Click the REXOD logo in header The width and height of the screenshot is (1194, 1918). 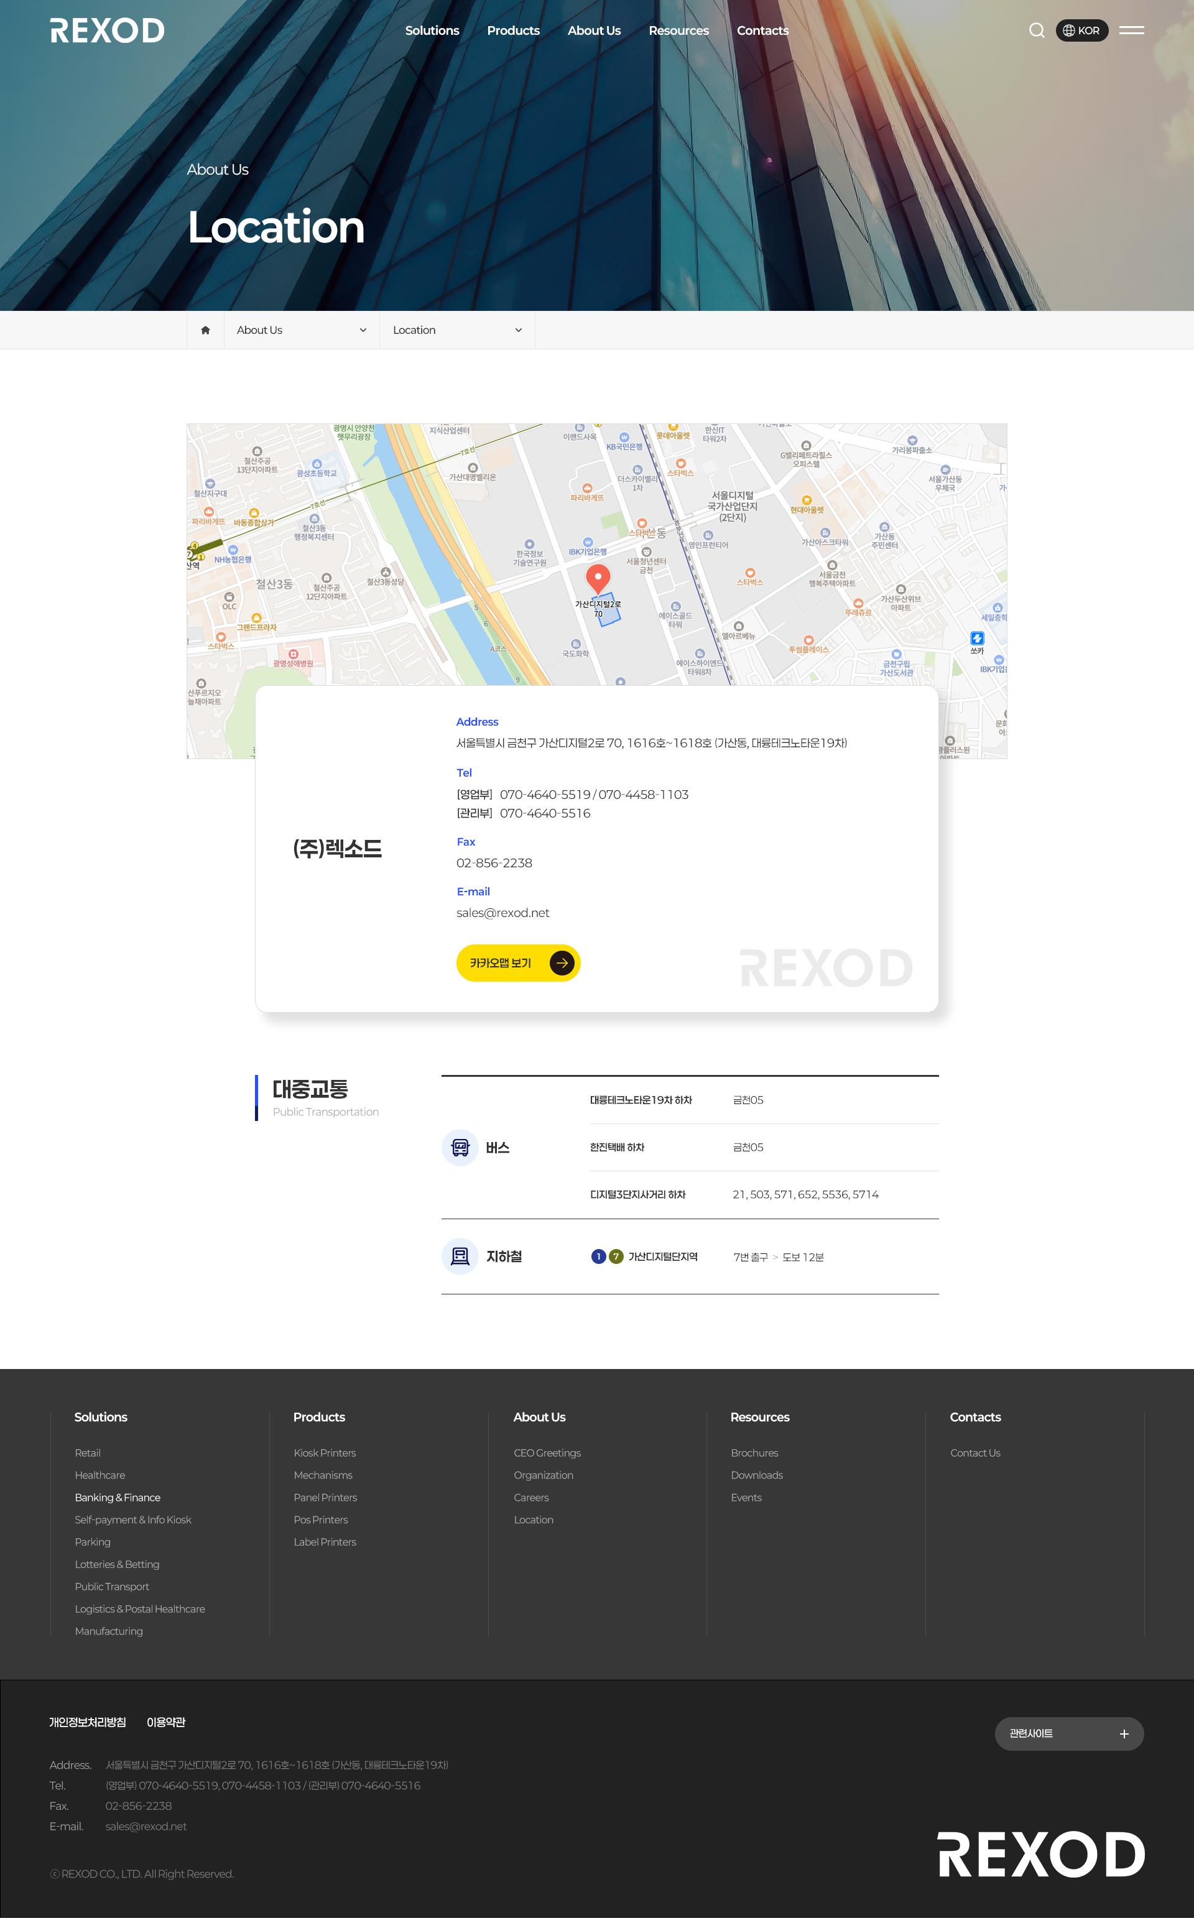[x=108, y=31]
